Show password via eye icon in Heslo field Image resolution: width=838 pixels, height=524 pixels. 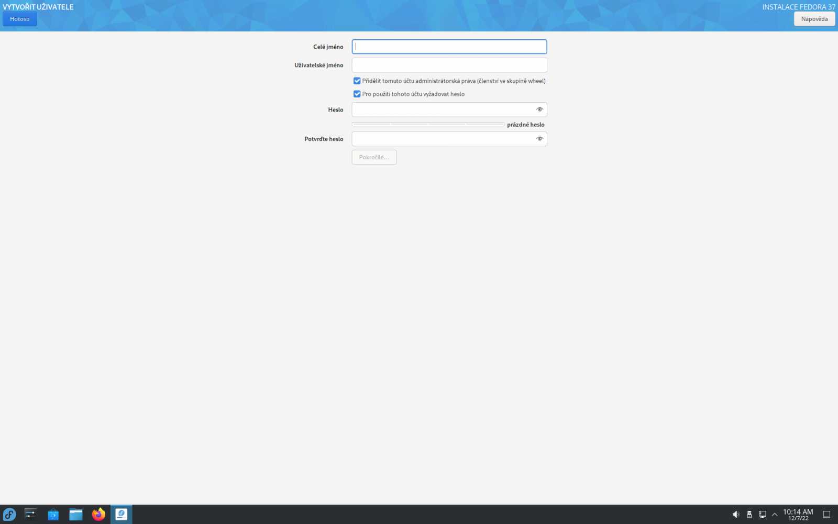(539, 110)
